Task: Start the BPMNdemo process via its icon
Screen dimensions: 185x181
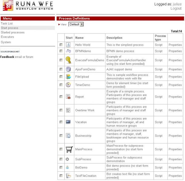Action: click(68, 51)
